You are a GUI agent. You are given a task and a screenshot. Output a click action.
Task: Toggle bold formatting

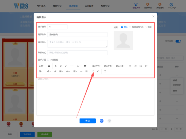pyautogui.click(x=55, y=66)
